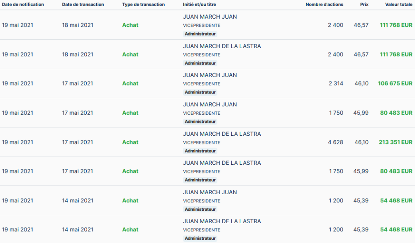Viewport: 415px width, 243px height.
Task: Click the Prix column header
Action: tap(364, 5)
